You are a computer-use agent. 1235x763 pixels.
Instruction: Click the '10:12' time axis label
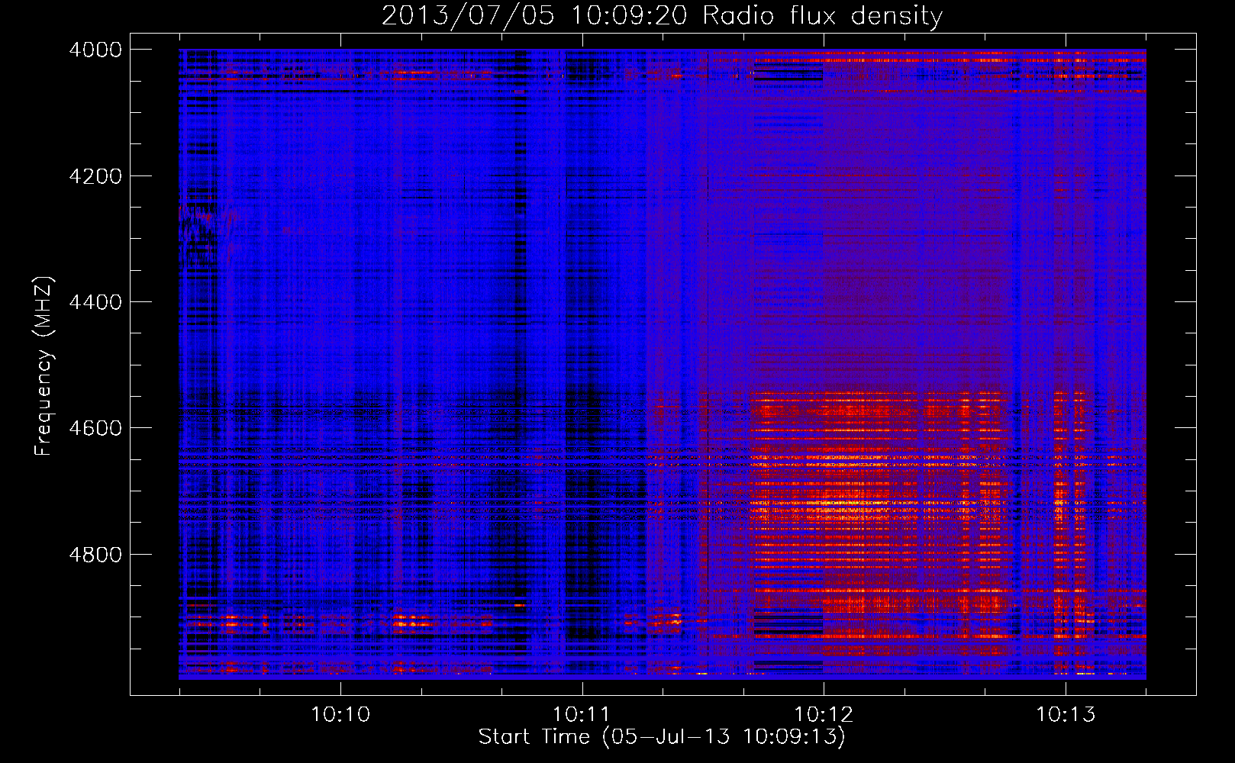pyautogui.click(x=824, y=714)
